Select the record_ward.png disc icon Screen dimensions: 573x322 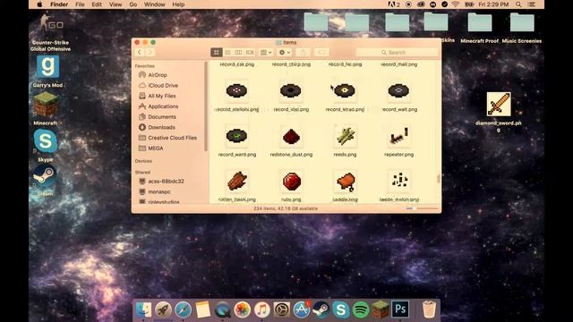236,136
